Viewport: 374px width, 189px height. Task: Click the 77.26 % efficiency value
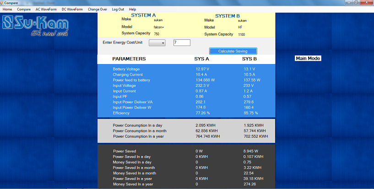pos(203,113)
